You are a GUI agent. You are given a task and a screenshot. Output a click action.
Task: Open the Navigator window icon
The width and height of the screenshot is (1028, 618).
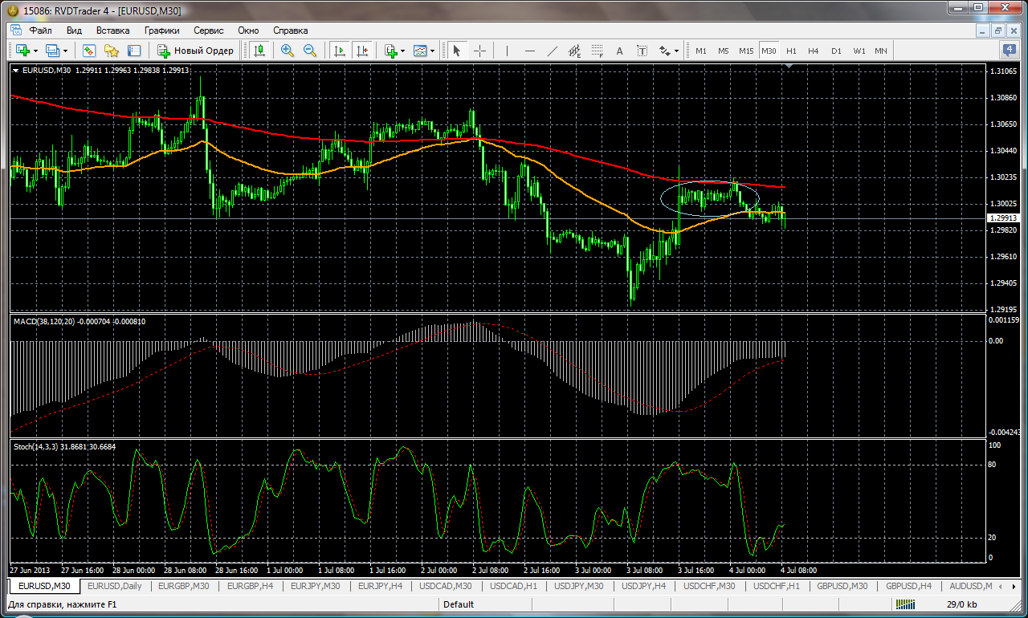111,51
